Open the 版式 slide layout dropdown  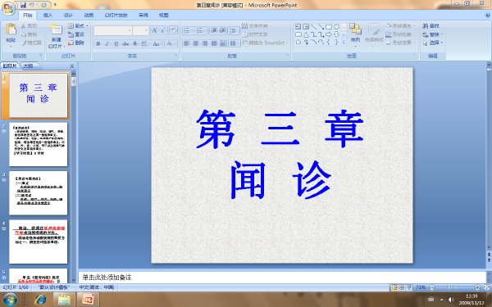(x=78, y=26)
